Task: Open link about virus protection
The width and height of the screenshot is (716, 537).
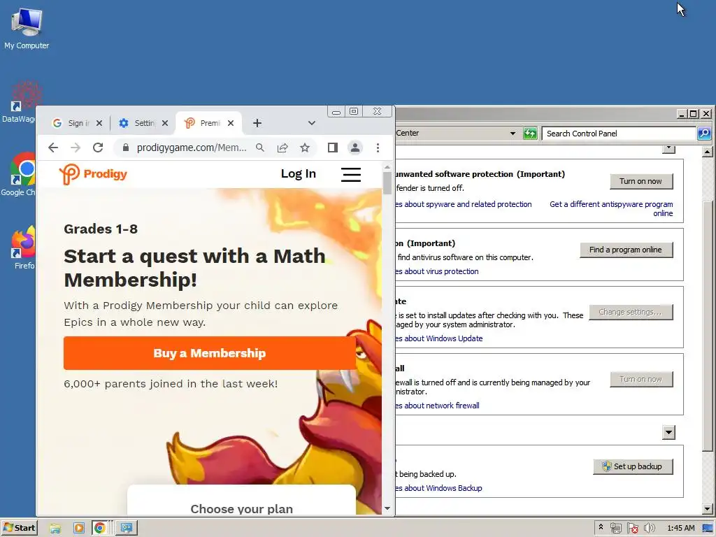Action: pyautogui.click(x=436, y=271)
